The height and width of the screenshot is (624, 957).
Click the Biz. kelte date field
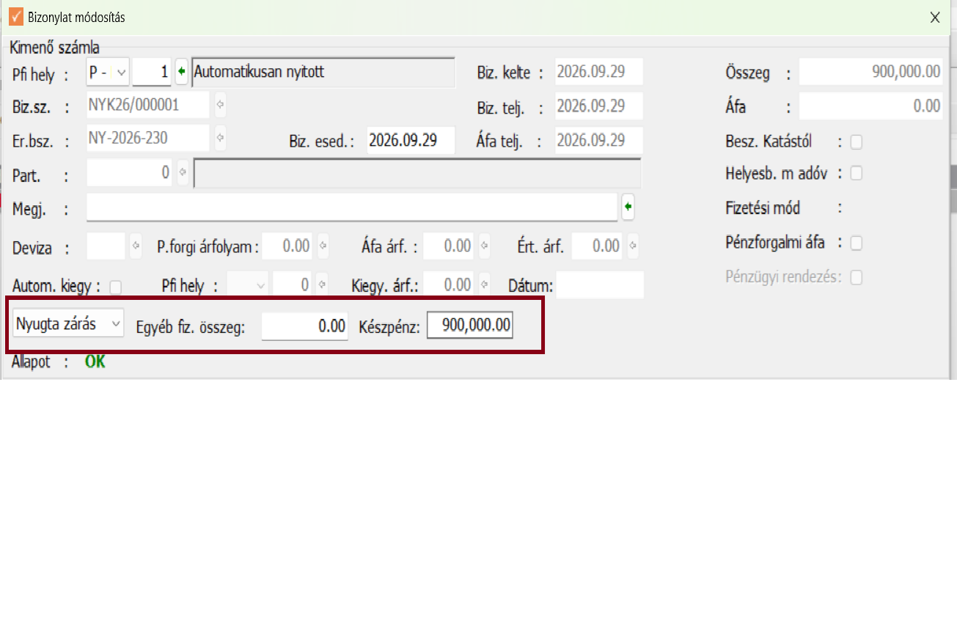pos(598,72)
